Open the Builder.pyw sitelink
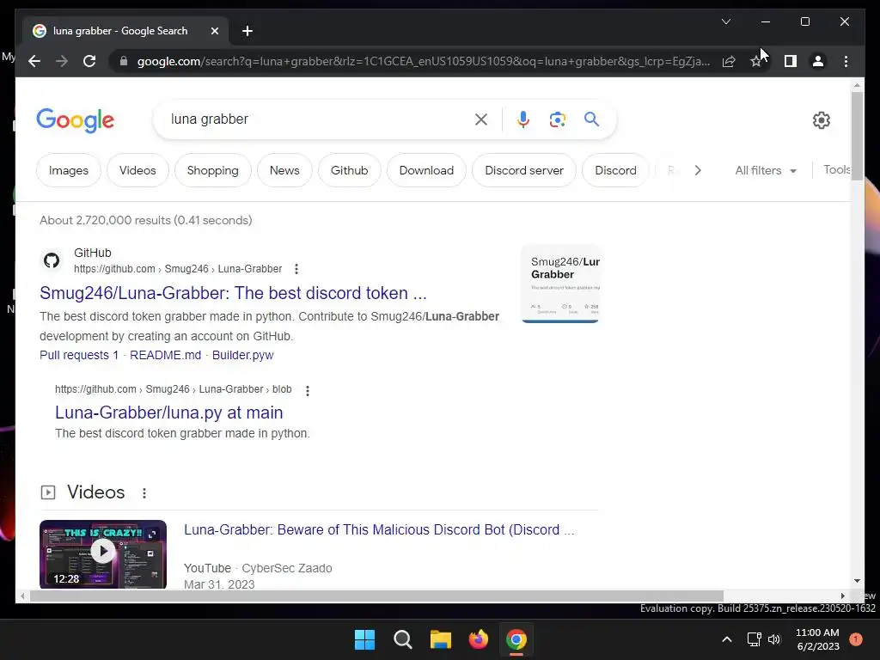 [x=242, y=355]
